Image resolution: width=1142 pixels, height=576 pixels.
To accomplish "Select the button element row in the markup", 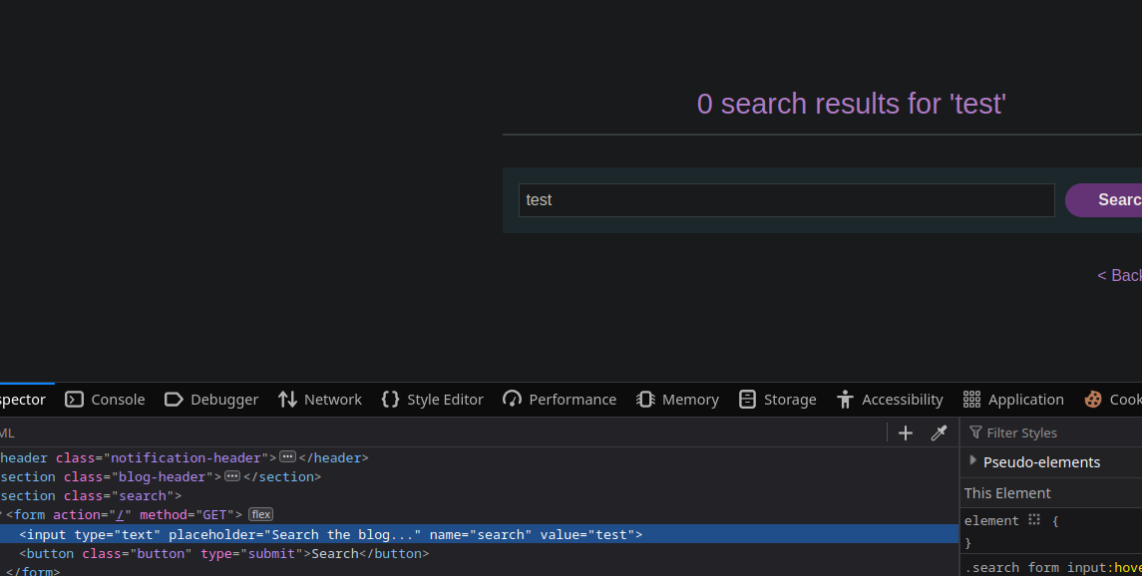I will coord(224,553).
